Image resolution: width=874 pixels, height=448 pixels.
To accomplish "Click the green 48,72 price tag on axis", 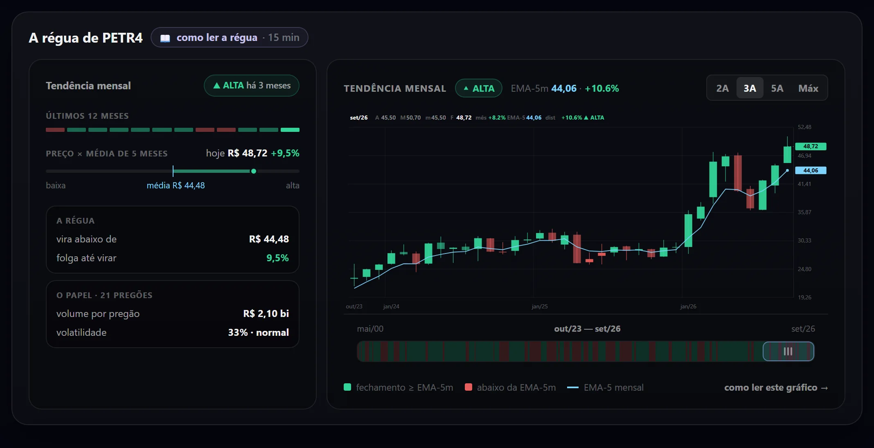I will click(x=811, y=146).
